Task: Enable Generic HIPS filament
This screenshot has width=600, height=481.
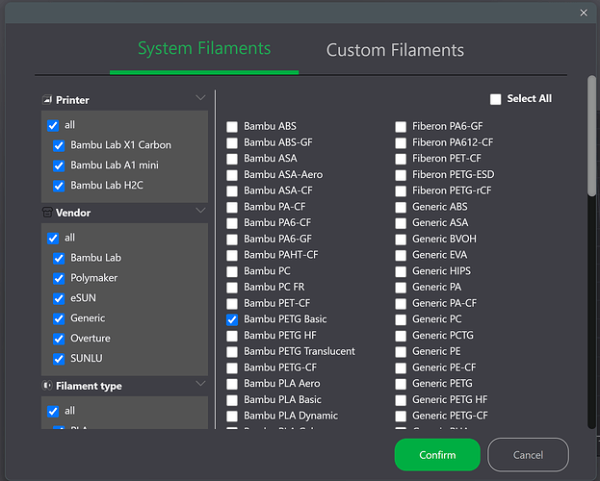Action: [401, 271]
